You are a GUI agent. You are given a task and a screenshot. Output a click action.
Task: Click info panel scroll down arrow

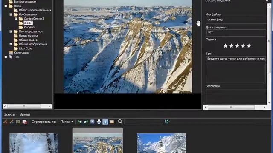pos(269,103)
